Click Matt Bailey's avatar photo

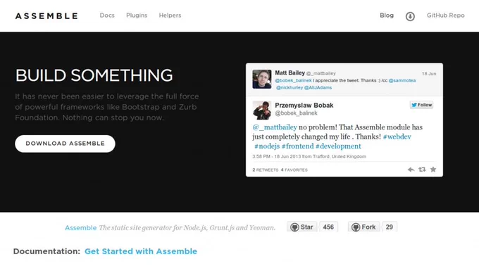click(x=262, y=79)
